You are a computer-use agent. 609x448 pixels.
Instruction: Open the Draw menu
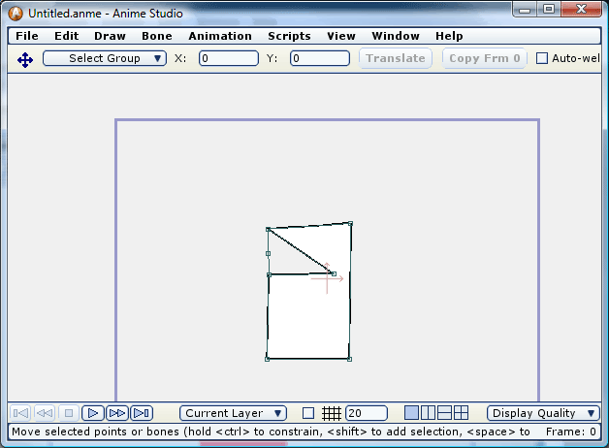click(110, 36)
